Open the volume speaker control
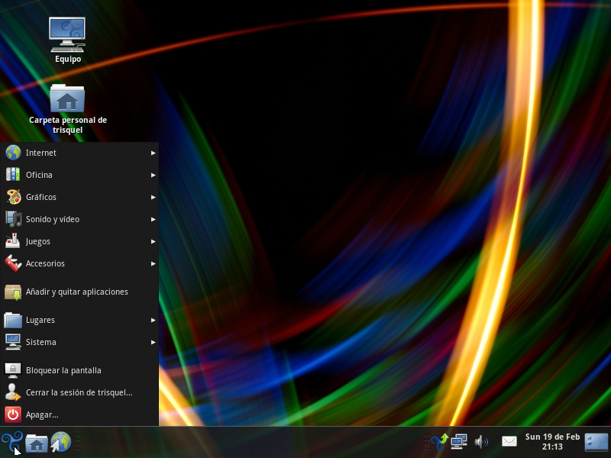The width and height of the screenshot is (611, 458). (x=481, y=441)
